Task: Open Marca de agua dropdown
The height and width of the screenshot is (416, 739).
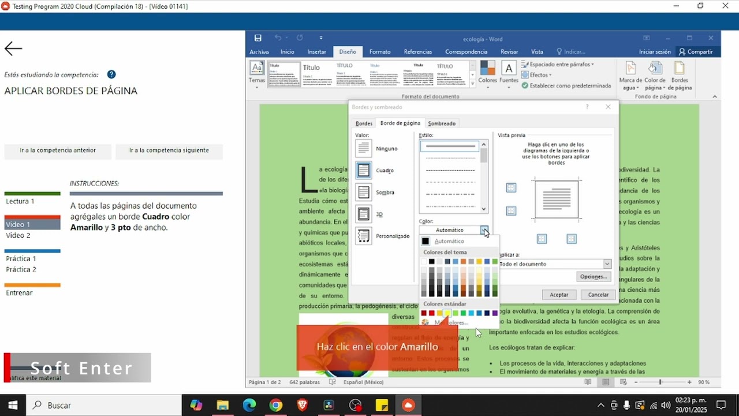Action: (x=630, y=76)
